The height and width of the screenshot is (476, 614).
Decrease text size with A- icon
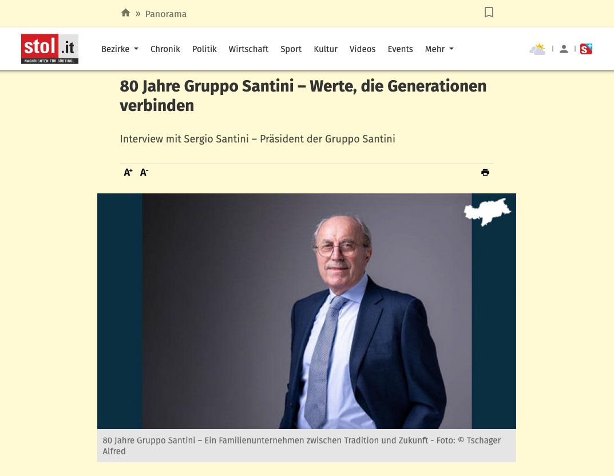(144, 172)
